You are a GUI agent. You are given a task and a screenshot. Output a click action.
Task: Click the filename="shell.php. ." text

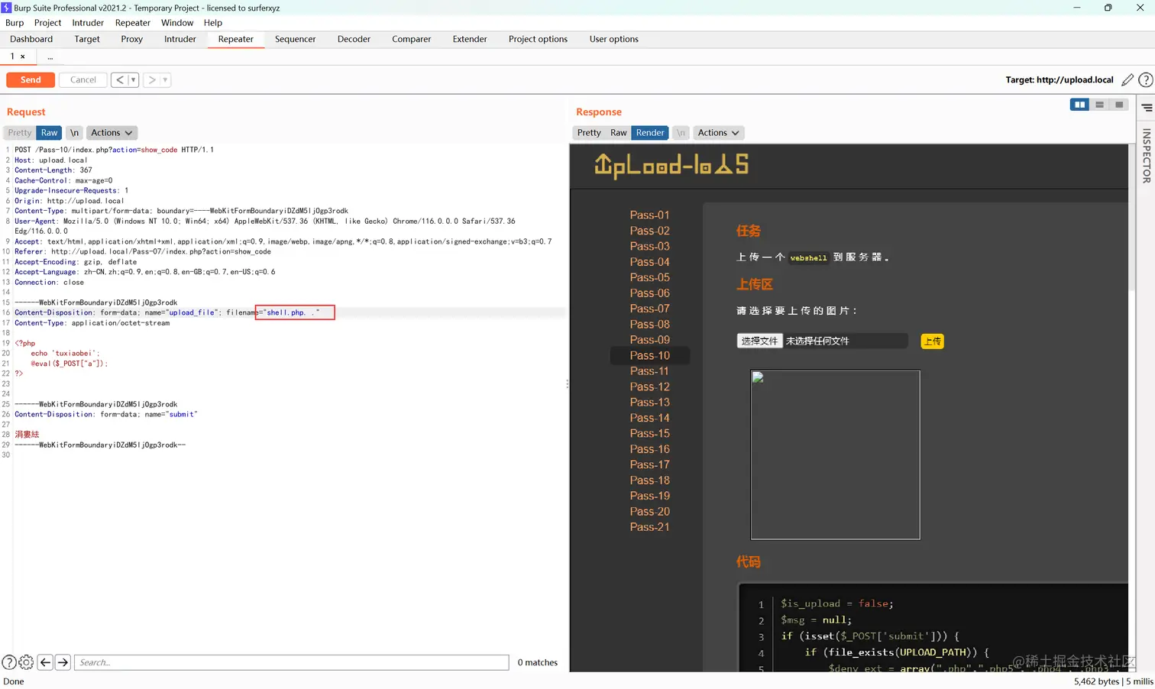click(x=273, y=312)
